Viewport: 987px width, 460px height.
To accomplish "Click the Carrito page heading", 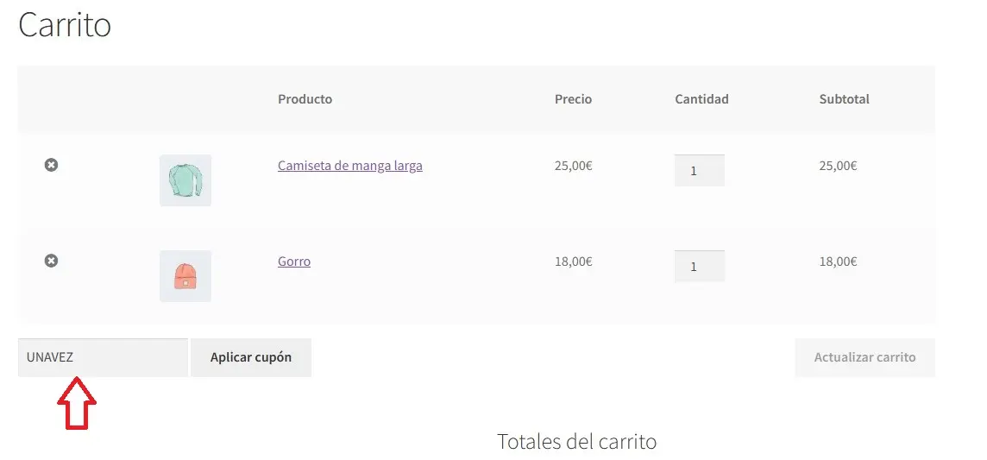I will click(65, 25).
